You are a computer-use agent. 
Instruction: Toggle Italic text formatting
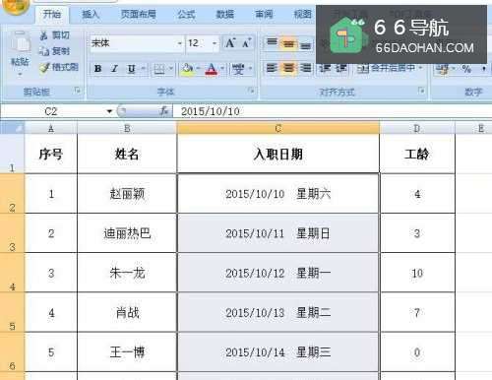114,69
